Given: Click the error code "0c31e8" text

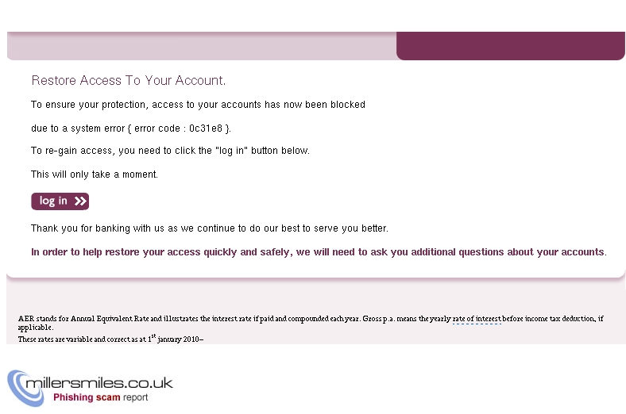Looking at the screenshot, I should (x=206, y=128).
